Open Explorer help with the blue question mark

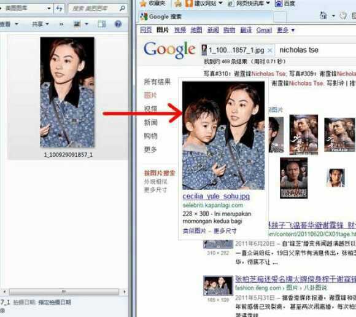tap(118, 24)
